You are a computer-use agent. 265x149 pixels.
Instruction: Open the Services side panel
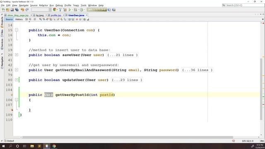click(x=2, y=44)
